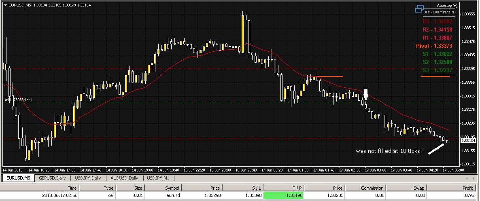The width and height of the screenshot is (480, 201).
Task: Click the 0.01 size cell
Action: tap(130, 196)
